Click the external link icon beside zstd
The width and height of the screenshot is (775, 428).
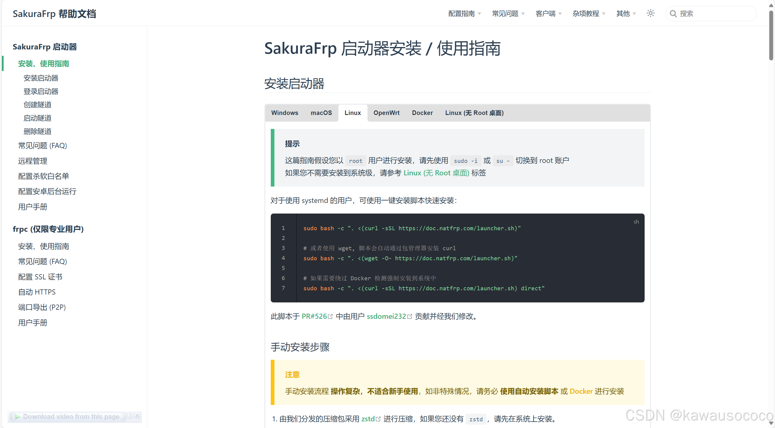(x=378, y=419)
